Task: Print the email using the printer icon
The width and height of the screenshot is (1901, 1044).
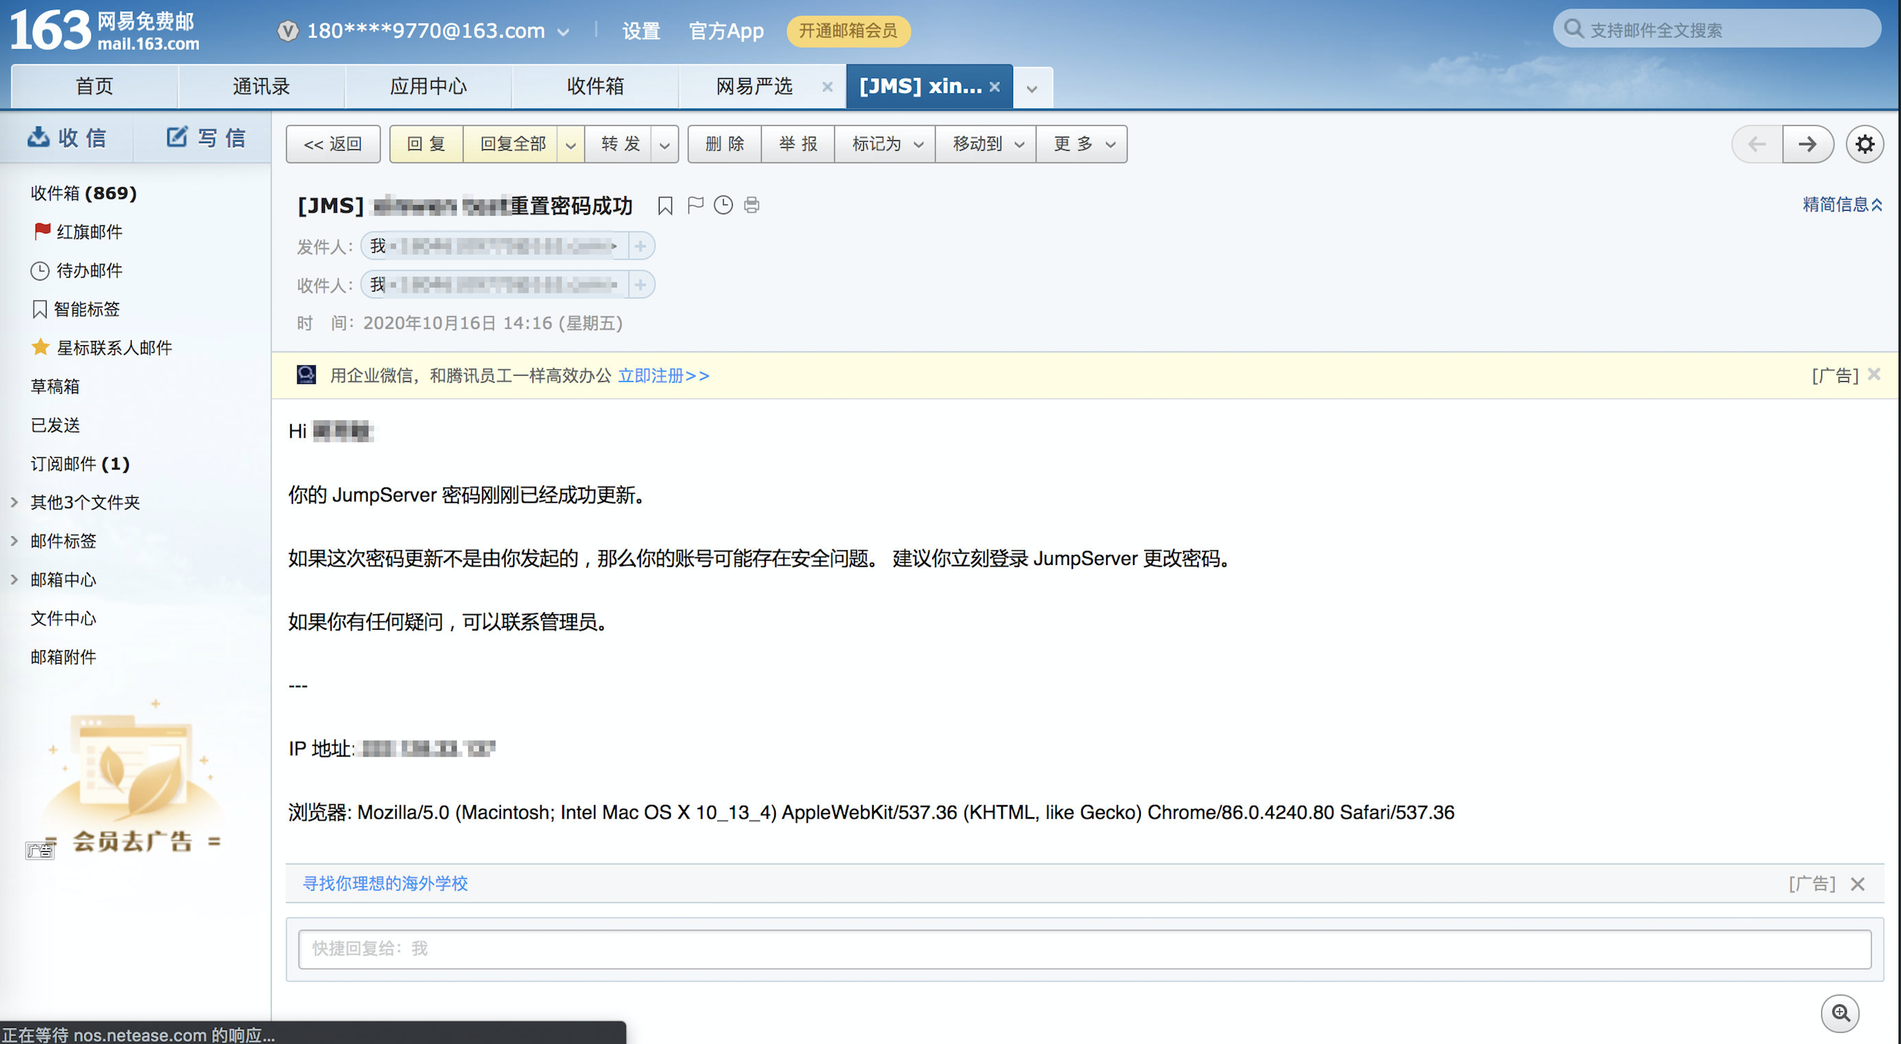Action: (751, 205)
